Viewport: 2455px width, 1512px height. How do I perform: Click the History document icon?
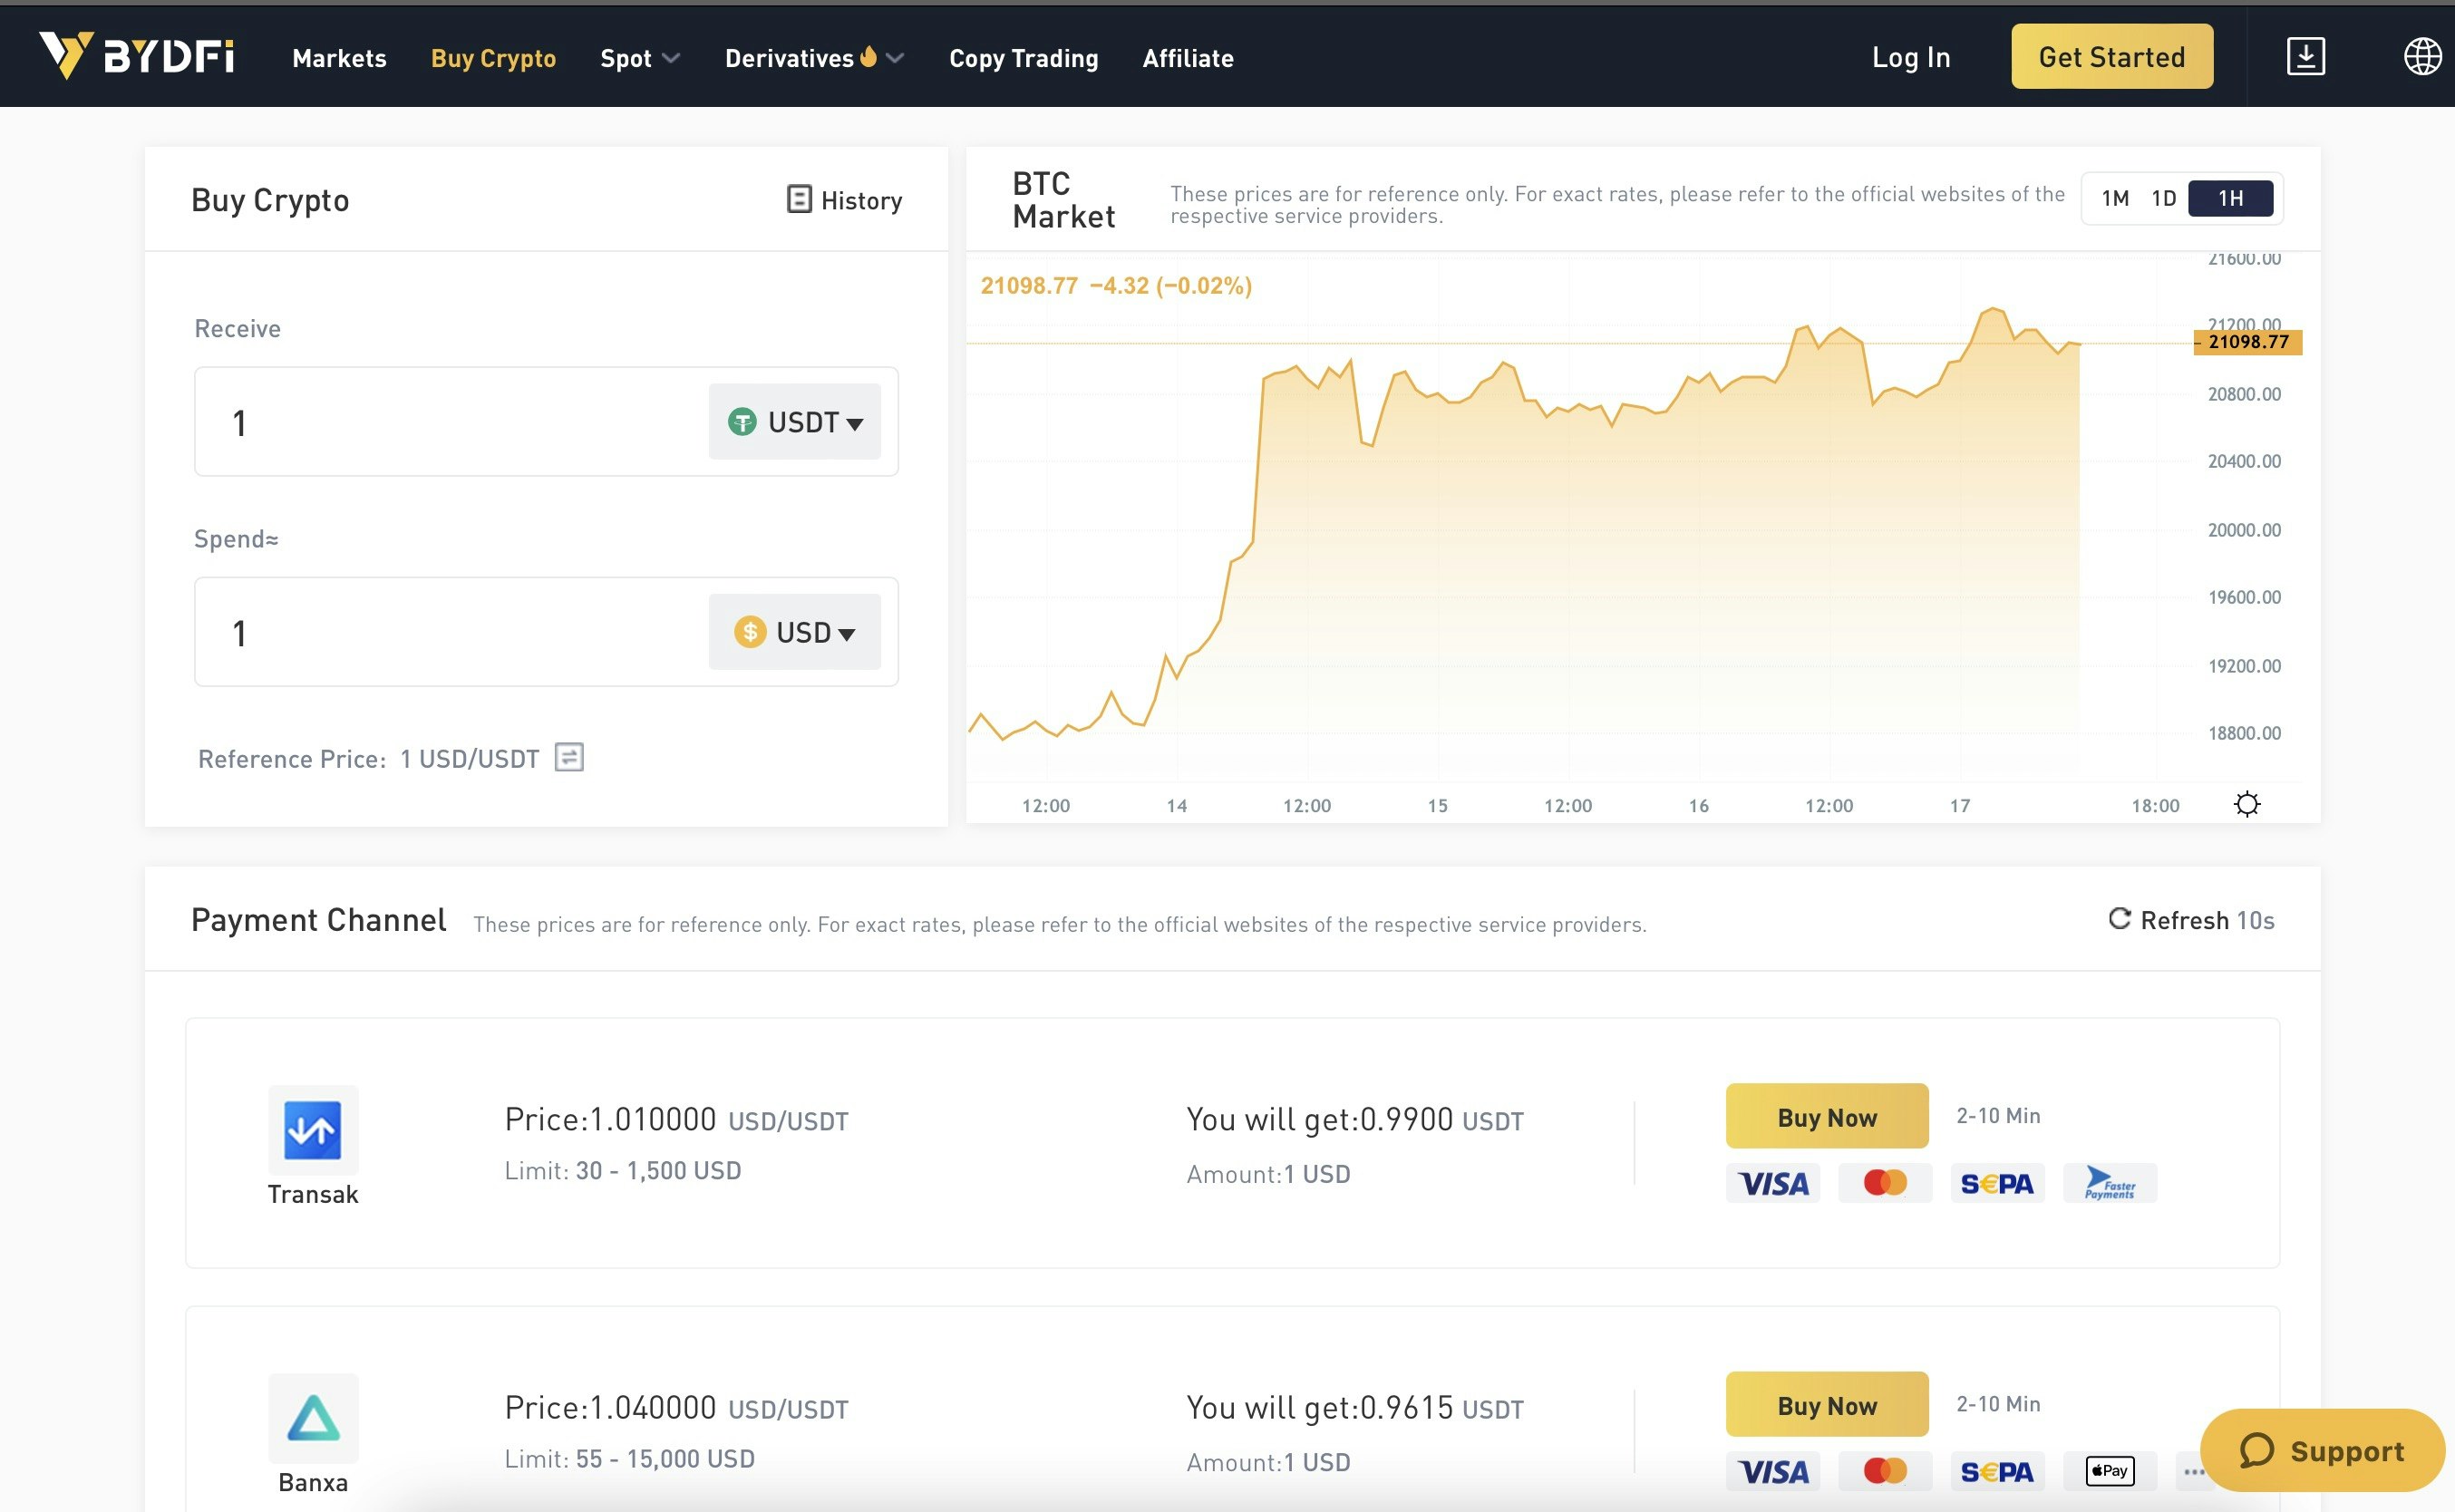click(799, 199)
